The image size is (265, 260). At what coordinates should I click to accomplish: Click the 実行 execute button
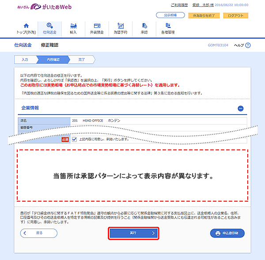[x=133, y=233]
